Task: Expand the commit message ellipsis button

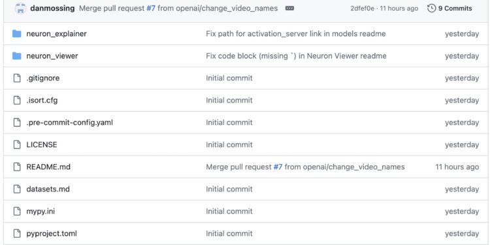Action: (x=289, y=8)
